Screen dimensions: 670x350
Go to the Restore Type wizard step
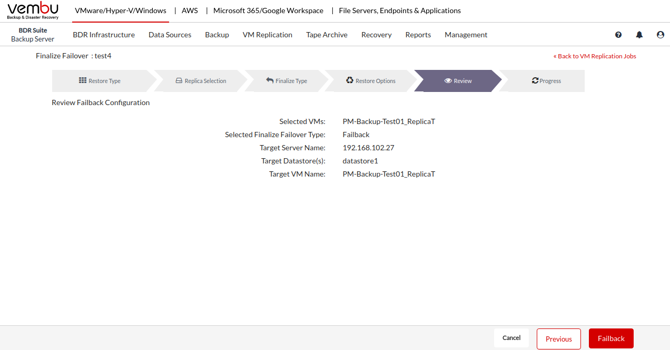[100, 81]
